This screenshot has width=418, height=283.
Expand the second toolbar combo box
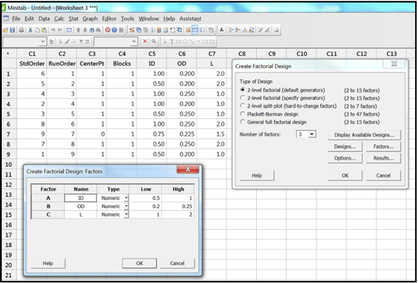click(x=134, y=42)
